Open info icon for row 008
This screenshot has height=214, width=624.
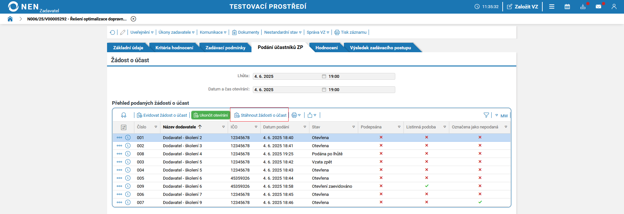[128, 154]
